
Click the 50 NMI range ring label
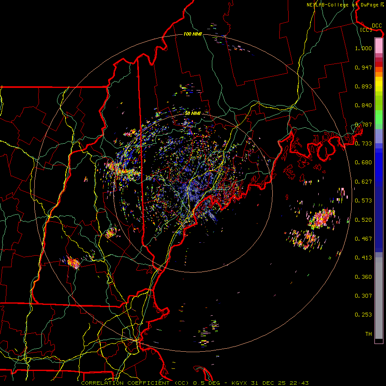pos(193,113)
